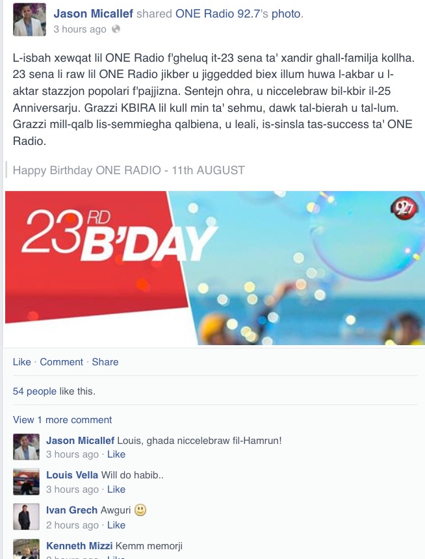Open Louis Vella's comment avatar

point(27,482)
